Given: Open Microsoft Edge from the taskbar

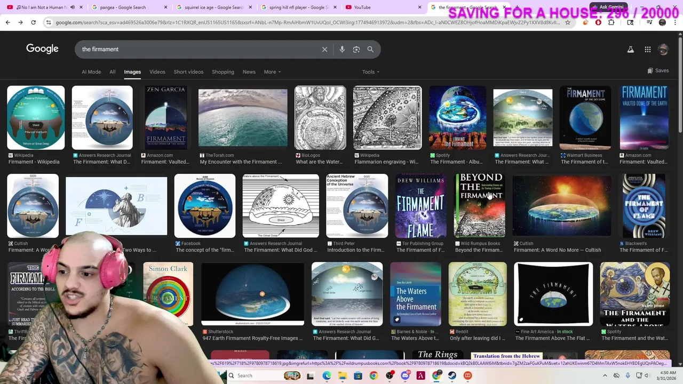Looking at the screenshot, I should click(x=327, y=375).
